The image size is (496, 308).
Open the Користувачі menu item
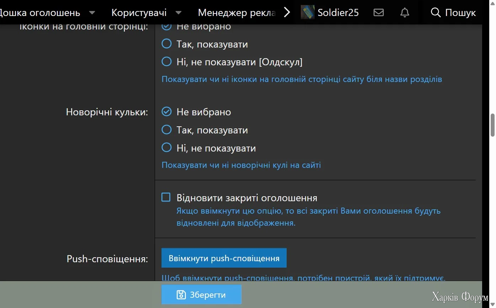coord(139,13)
